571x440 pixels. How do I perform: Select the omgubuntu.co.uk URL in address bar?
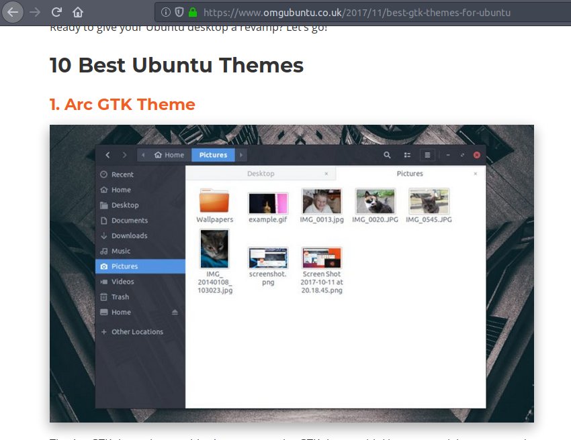tap(357, 12)
